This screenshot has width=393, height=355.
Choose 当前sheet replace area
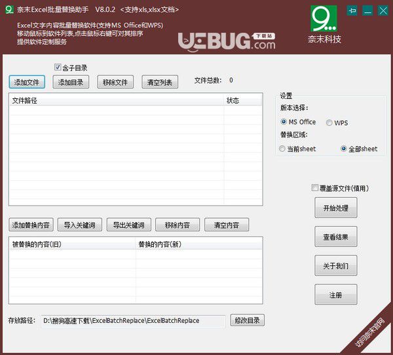[x=282, y=149]
